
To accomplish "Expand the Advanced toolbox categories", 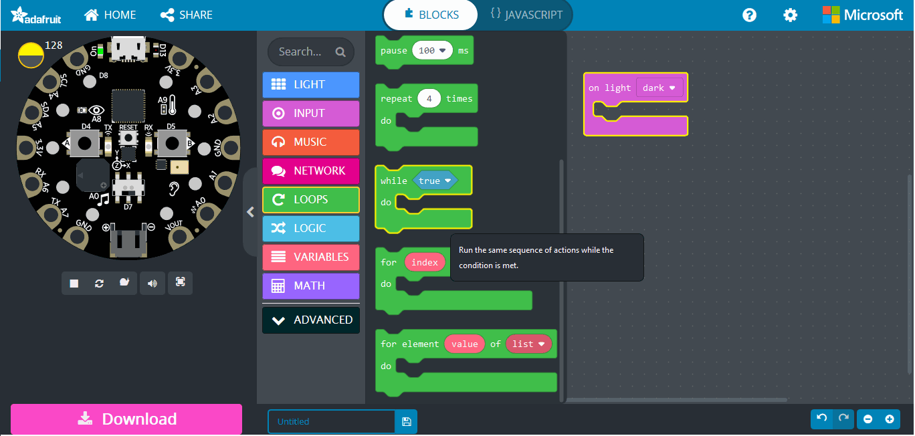I will pyautogui.click(x=311, y=320).
